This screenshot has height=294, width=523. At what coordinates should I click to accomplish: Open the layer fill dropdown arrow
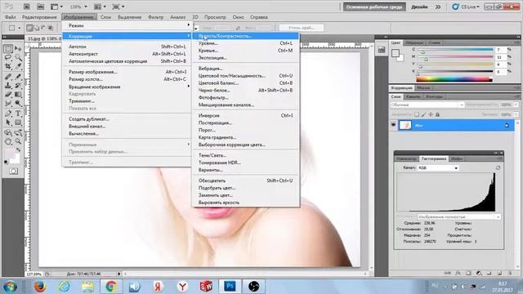[x=516, y=114]
